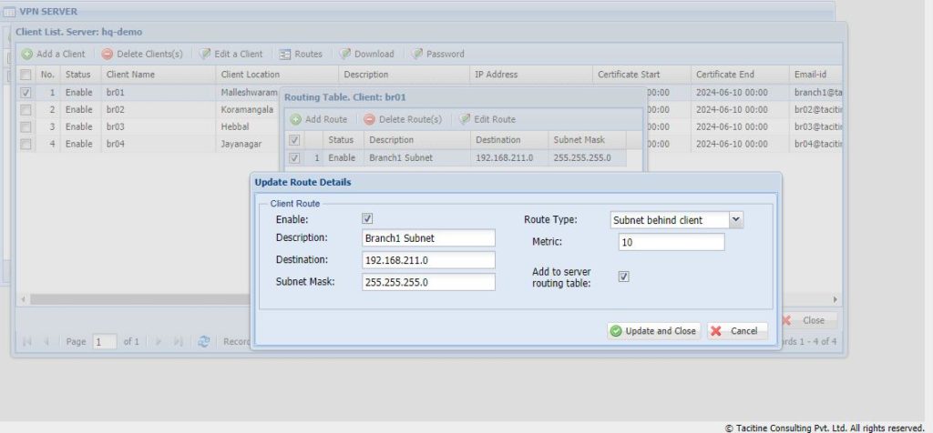933x433 pixels.
Task: Open the Route Type dropdown
Action: tap(736, 219)
